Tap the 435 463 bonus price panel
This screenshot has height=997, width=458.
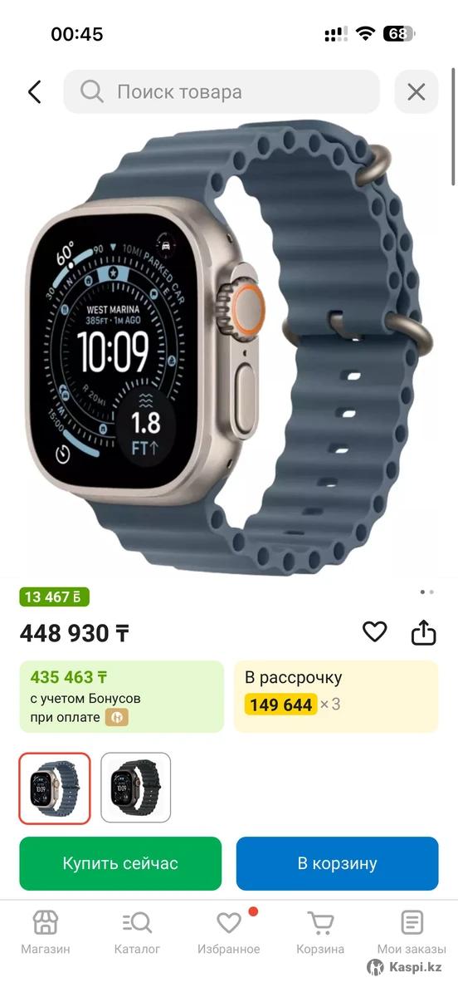coord(122,696)
